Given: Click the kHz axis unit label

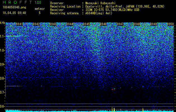Looking at the screenshot, I should (x=3, y=23).
